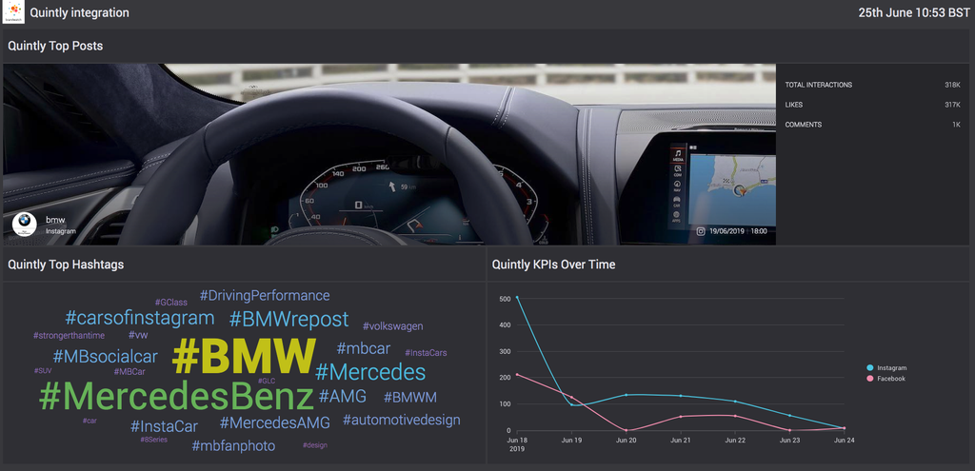Viewport: 975px width, 471px height.
Task: Click the Quintly KPIs Over Time panel title
Action: pos(553,265)
